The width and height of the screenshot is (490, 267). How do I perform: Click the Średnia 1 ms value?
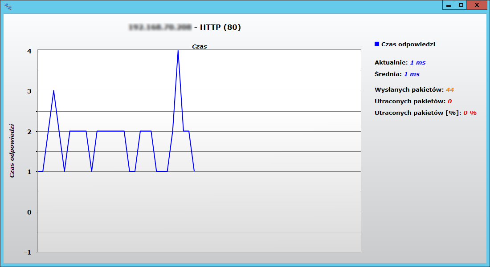coord(412,74)
